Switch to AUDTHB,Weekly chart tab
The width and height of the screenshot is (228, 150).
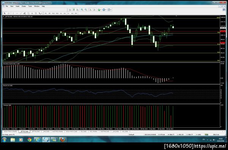click(x=57, y=131)
